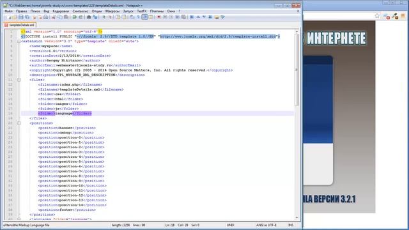The height and width of the screenshot is (230, 409).
Task: Click Run Macro Multiple Times icon
Action: 178,17
